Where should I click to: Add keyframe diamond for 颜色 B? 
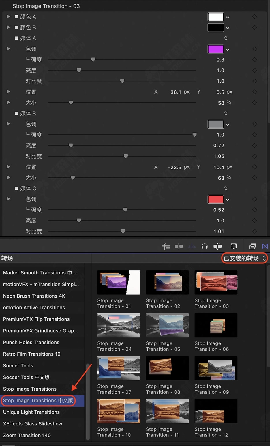pyautogui.click(x=254, y=27)
